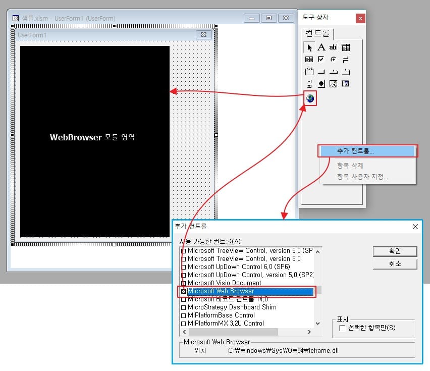The image size is (430, 371).
Task: Pick the ScrollBar tool in the toolbox
Action: tap(309, 84)
